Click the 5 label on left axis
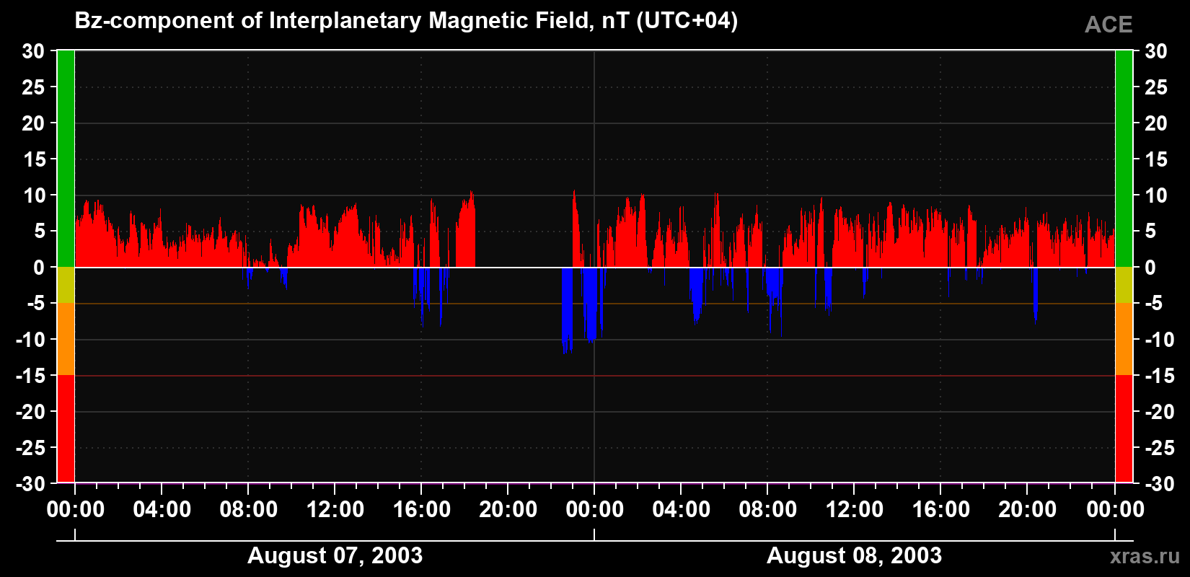This screenshot has height=577, width=1190. click(39, 232)
